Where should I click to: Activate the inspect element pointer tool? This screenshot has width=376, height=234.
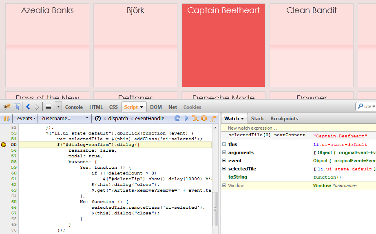click(x=17, y=106)
